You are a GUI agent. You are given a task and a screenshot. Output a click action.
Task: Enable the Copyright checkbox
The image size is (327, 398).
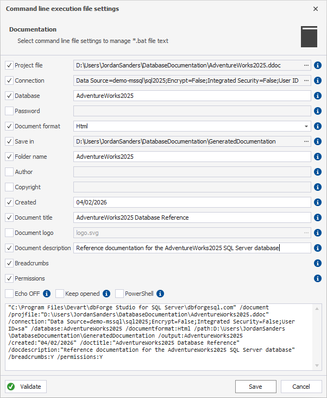[9, 187]
